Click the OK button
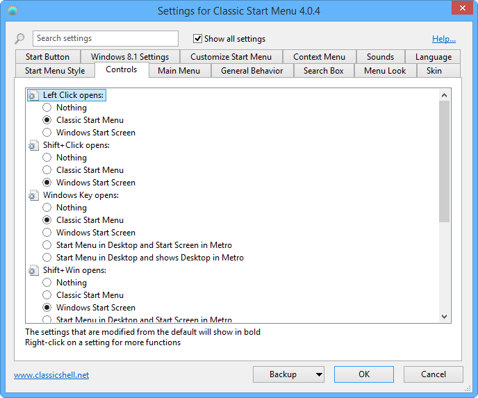The width and height of the screenshot is (478, 398). 364,374
